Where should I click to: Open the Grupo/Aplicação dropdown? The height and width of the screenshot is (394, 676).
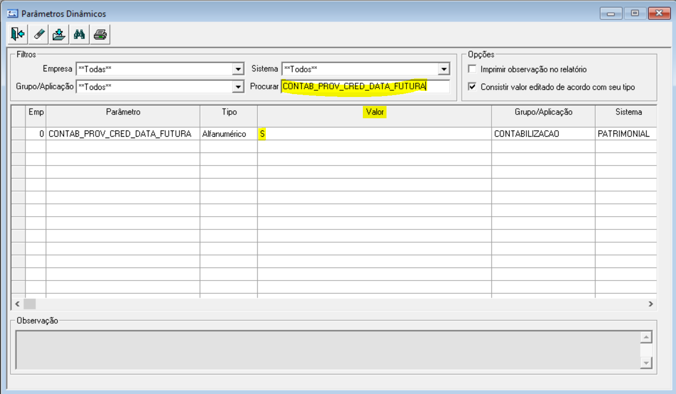tap(238, 87)
